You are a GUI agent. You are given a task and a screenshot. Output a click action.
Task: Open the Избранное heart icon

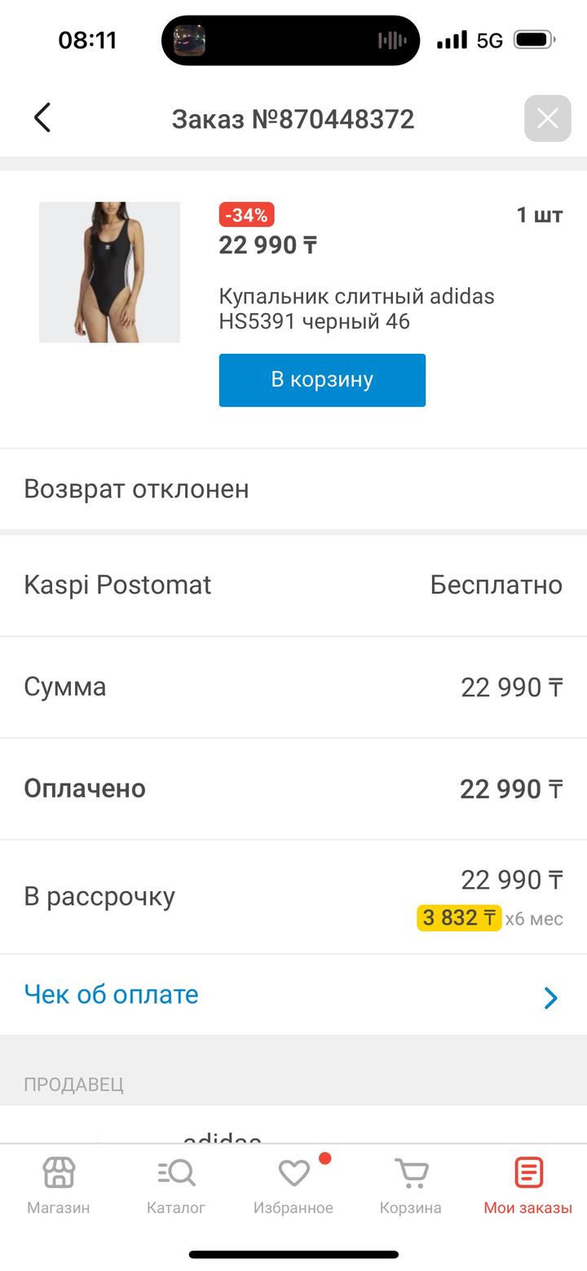[x=293, y=1174]
